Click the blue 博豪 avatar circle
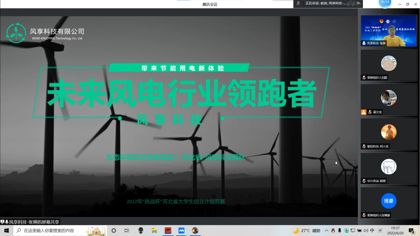Image resolution: width=420 pixels, height=236 pixels. coord(389,201)
